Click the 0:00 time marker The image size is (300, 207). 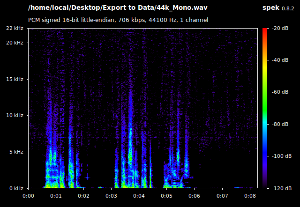click(x=28, y=196)
